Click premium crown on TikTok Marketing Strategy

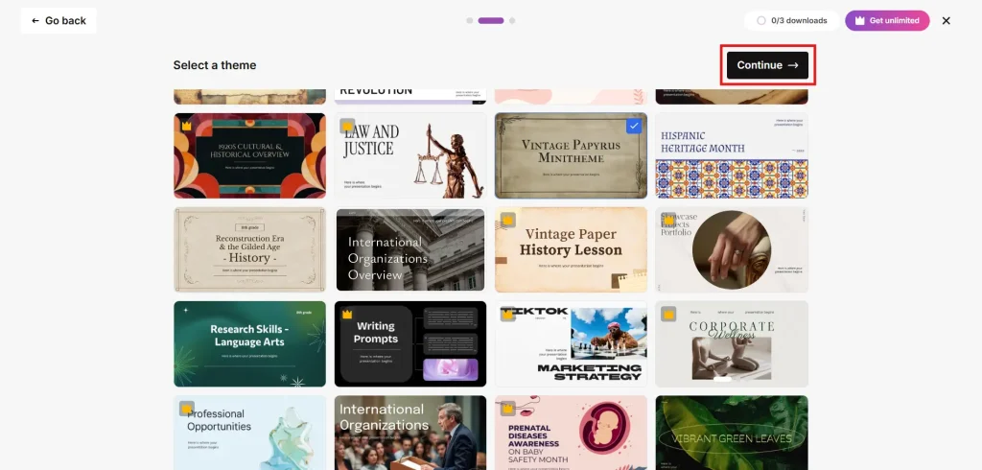coord(508,315)
